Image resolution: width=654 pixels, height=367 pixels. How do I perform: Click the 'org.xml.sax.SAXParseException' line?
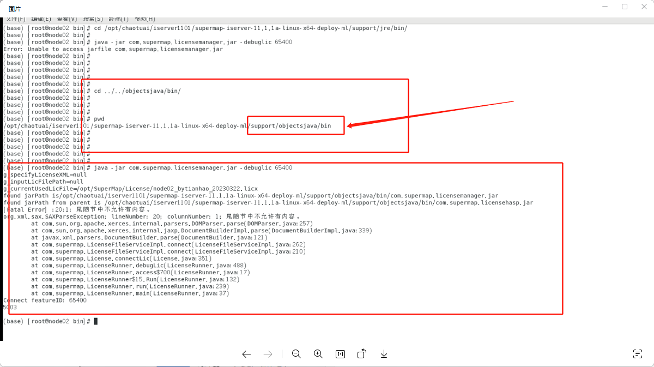tap(152, 216)
